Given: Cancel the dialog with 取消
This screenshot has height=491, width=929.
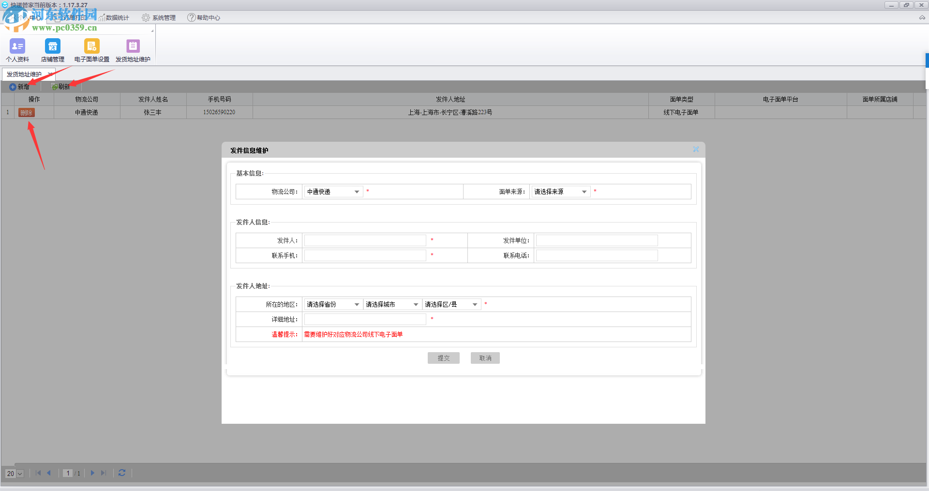Looking at the screenshot, I should [485, 358].
